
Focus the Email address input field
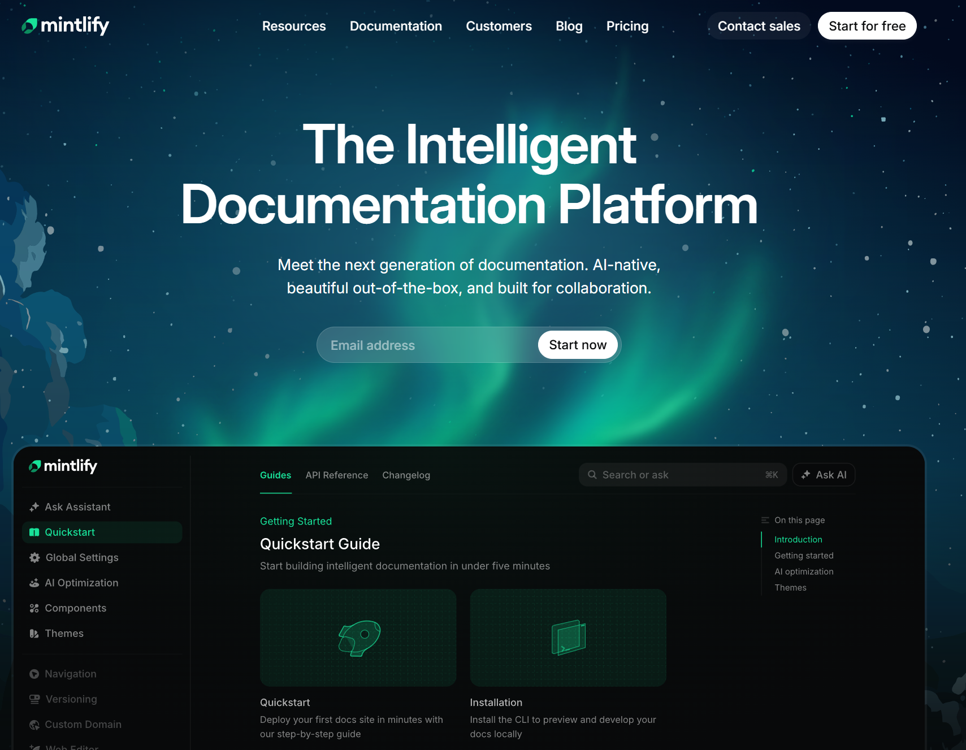pyautogui.click(x=427, y=345)
